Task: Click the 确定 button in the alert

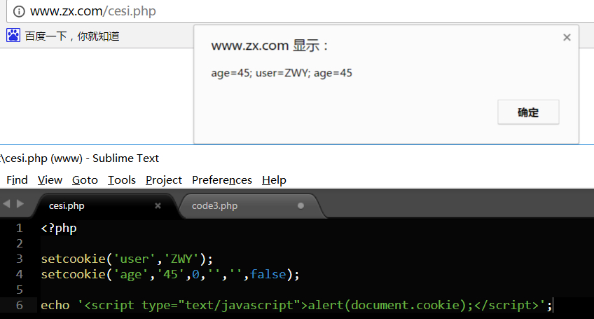Action: [x=528, y=112]
